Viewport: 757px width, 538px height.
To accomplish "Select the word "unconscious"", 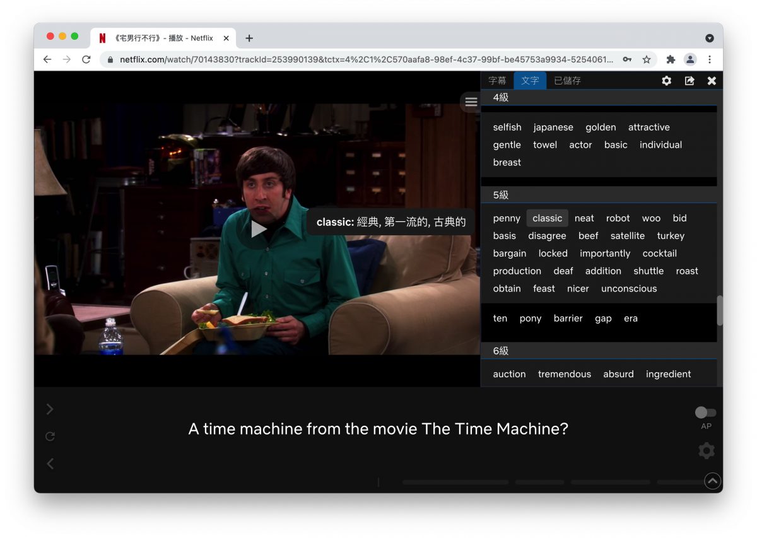I will point(629,289).
